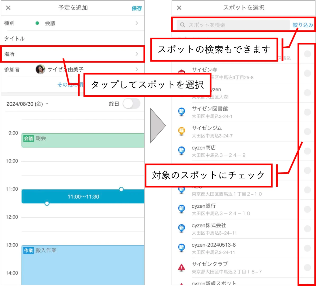Open the 場所 row chevron
Screen dimensions: 316x286
coord(137,54)
